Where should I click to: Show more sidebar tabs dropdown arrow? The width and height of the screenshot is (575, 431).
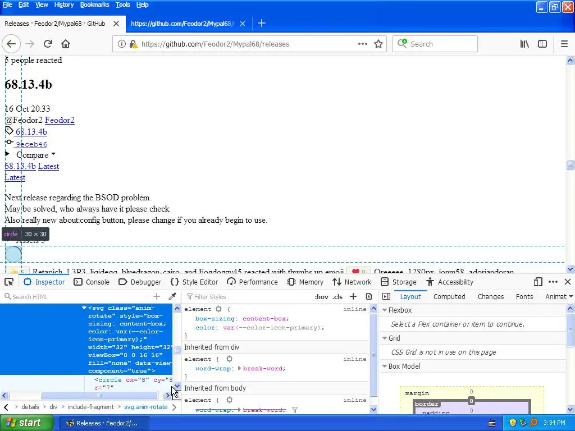[571, 296]
